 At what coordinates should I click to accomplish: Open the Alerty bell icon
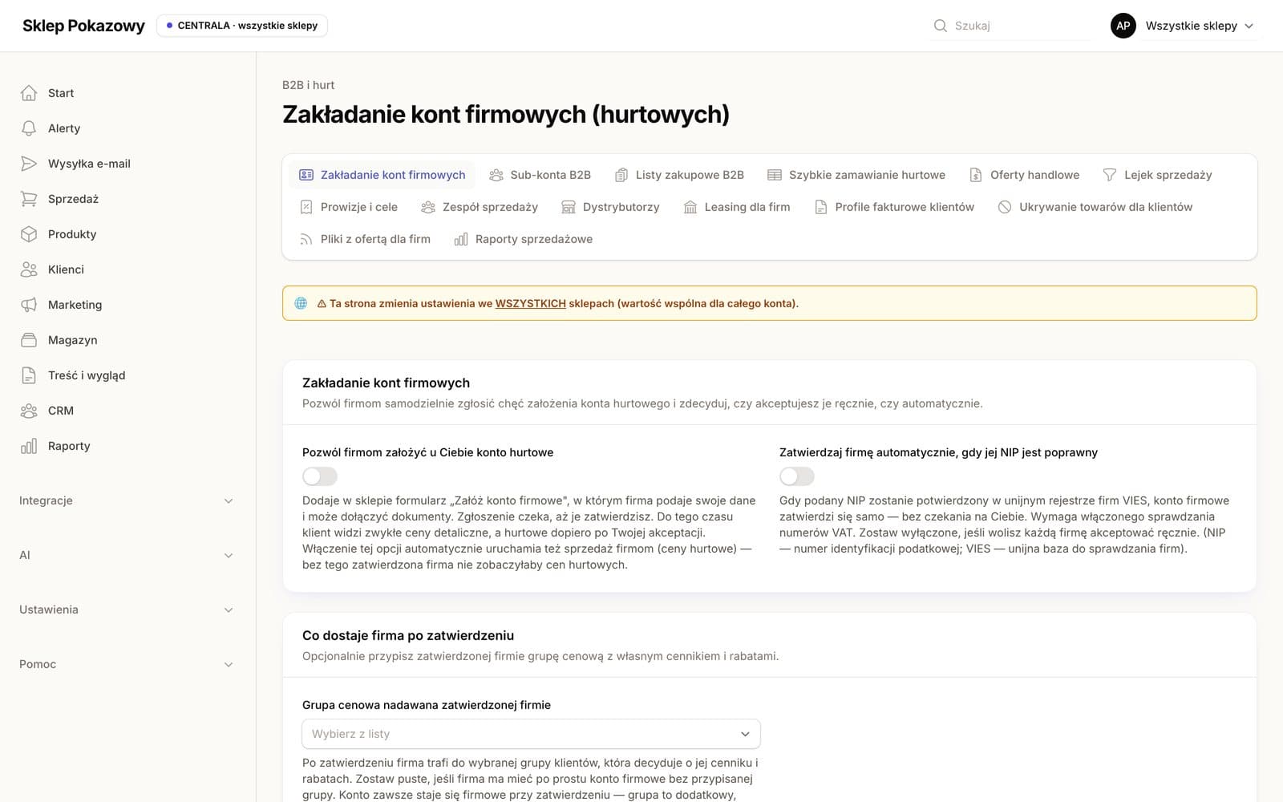click(x=29, y=128)
